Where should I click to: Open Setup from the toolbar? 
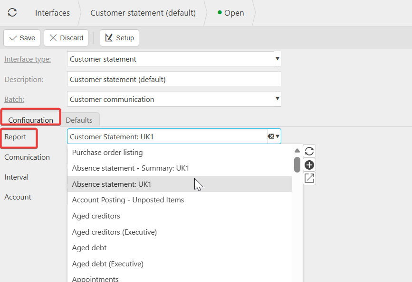(x=119, y=38)
